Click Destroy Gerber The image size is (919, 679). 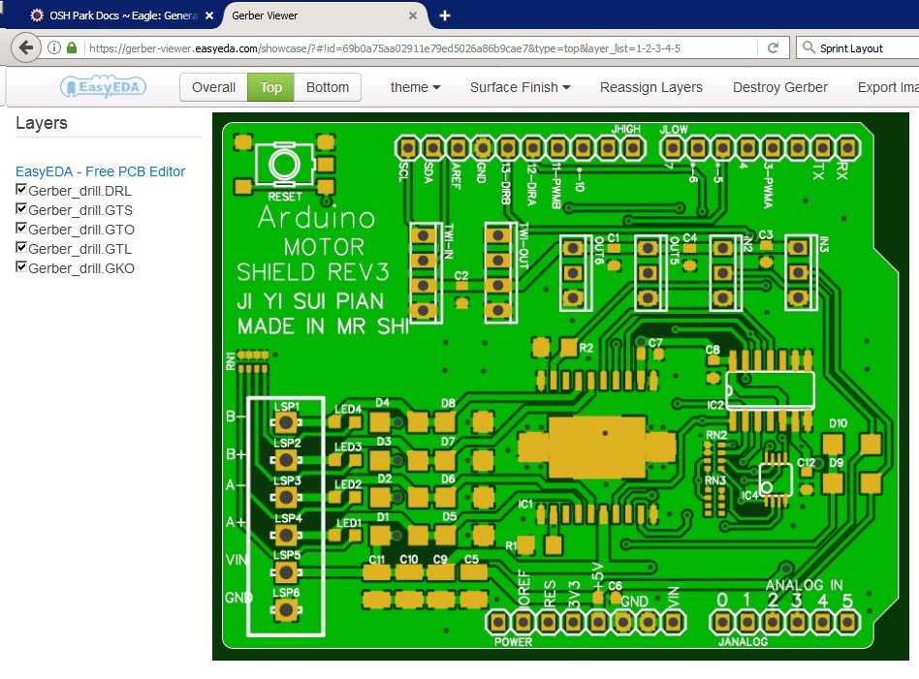pyautogui.click(x=780, y=87)
